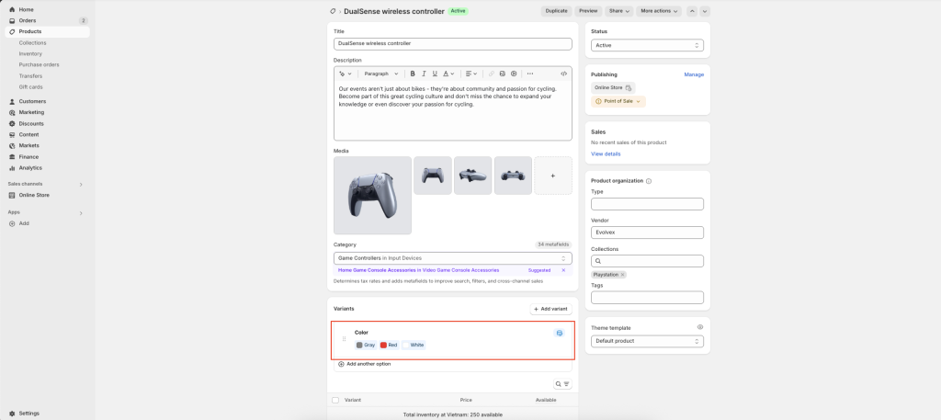This screenshot has width=941, height=420.
Task: Click the Product organization info icon
Action: tap(649, 181)
